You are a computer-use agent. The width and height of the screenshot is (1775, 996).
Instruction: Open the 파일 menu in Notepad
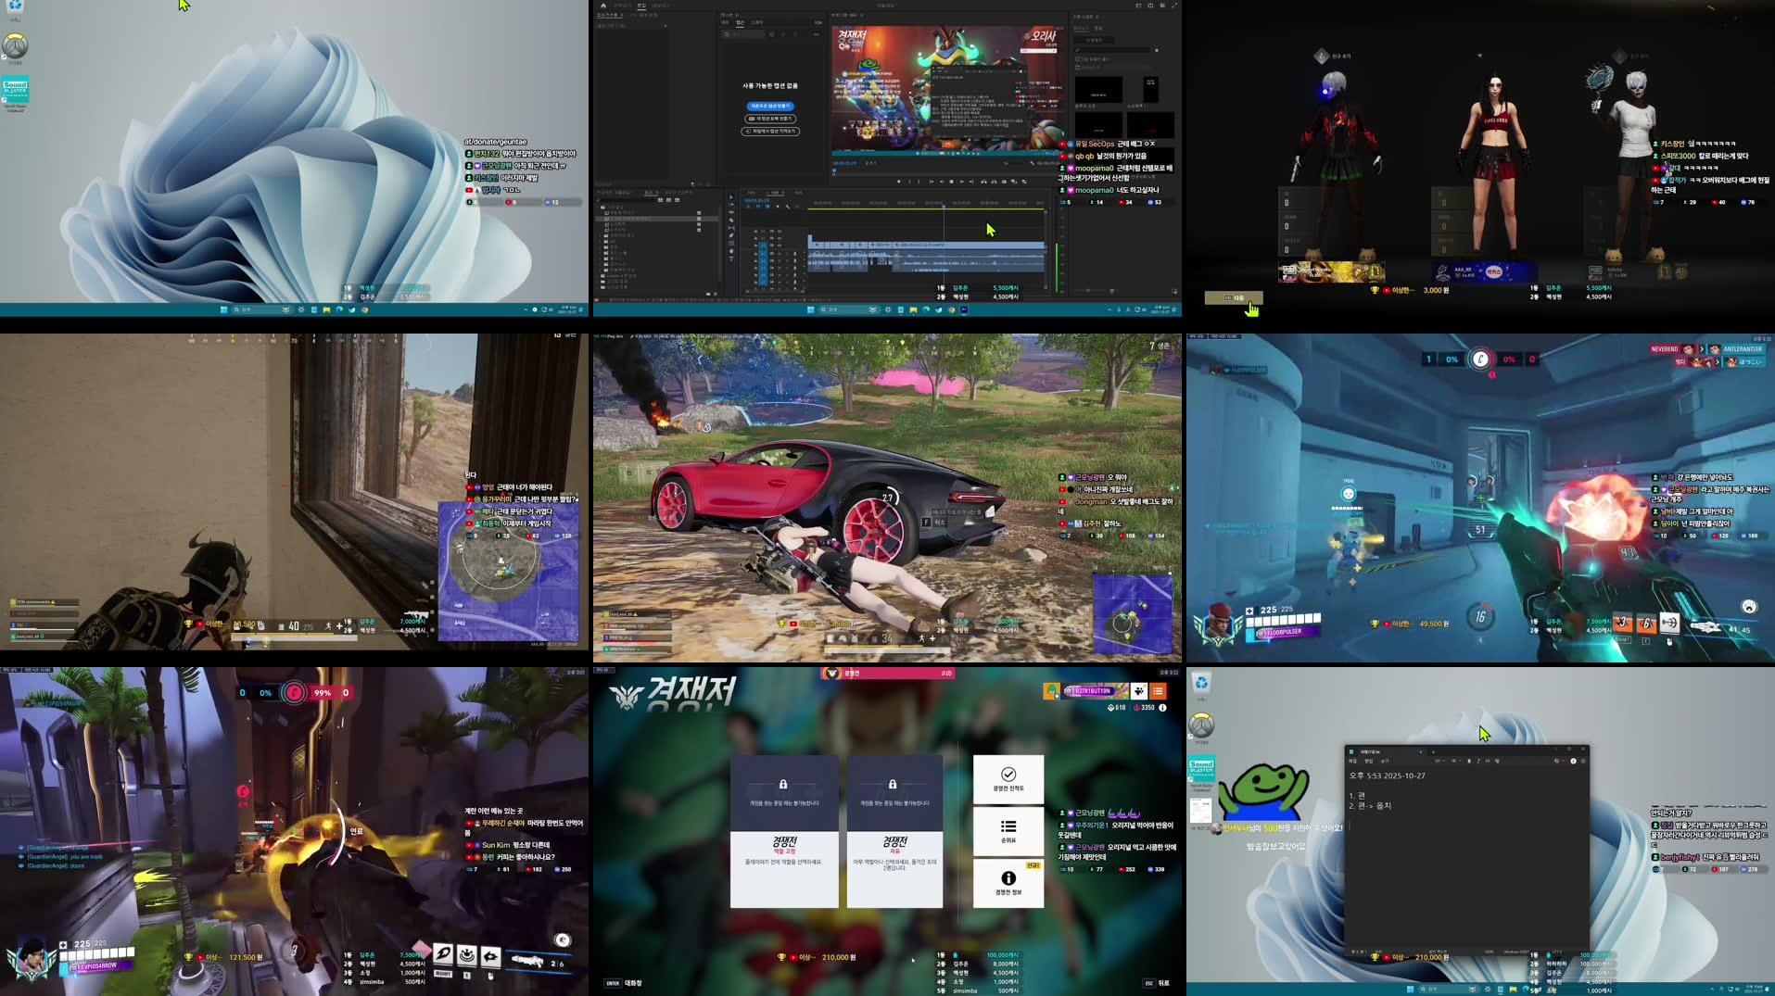click(x=1352, y=761)
